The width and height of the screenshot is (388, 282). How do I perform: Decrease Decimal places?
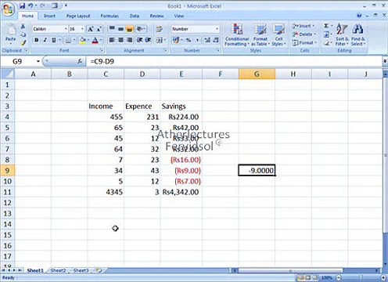tap(216, 40)
